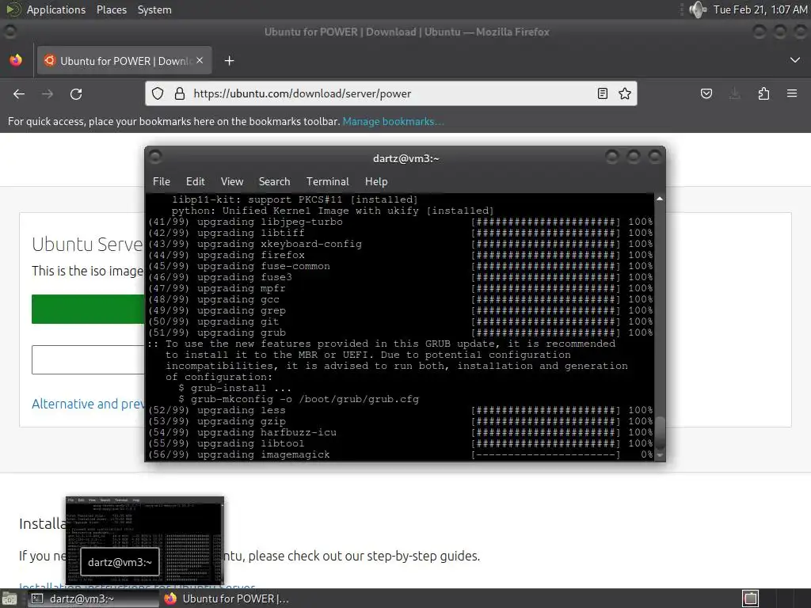Screen dimensions: 811x608
Task: Click the green download button on the page
Action: tap(88, 310)
